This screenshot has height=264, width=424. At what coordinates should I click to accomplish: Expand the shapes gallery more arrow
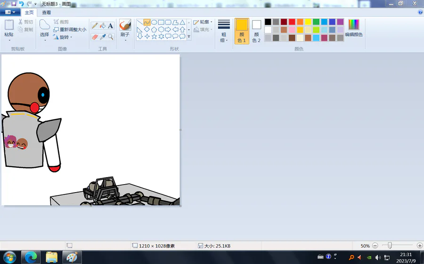(189, 36)
